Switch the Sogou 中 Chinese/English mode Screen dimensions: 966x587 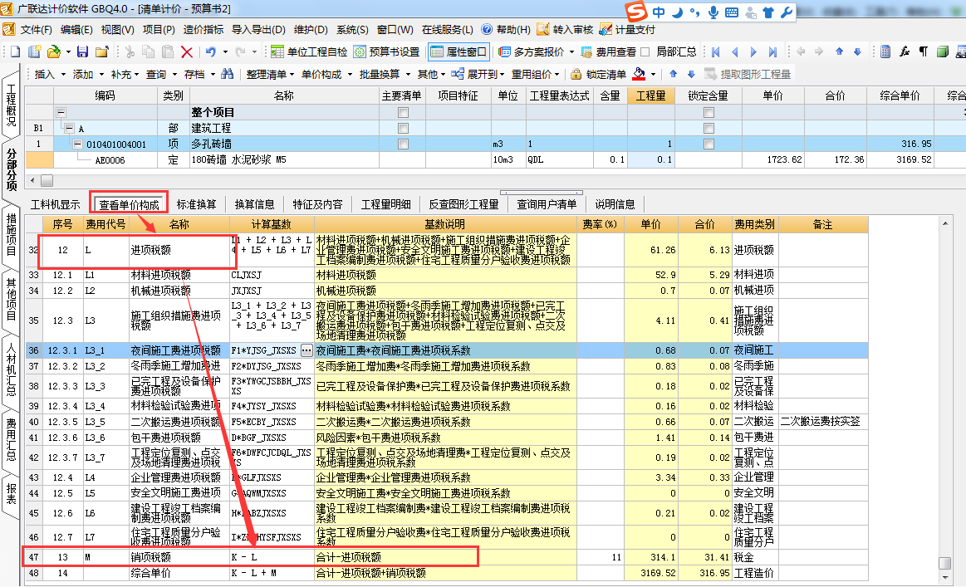(x=659, y=12)
